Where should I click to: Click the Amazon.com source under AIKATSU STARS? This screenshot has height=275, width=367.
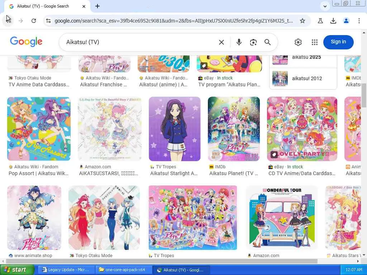click(98, 167)
